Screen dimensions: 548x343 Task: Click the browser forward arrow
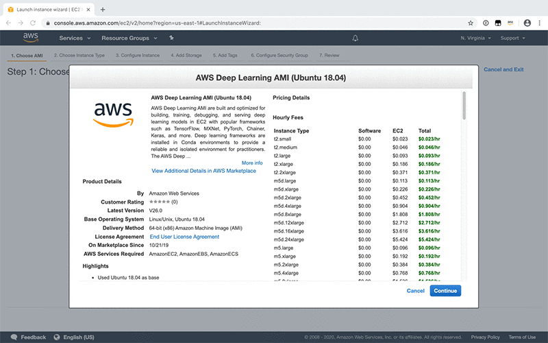point(21,23)
